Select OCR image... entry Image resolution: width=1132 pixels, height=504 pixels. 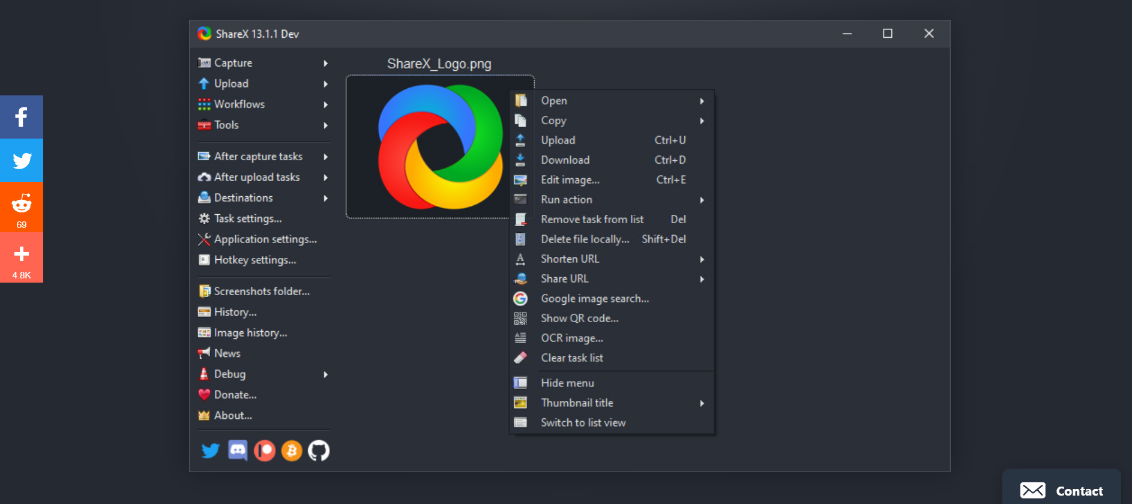(x=612, y=338)
